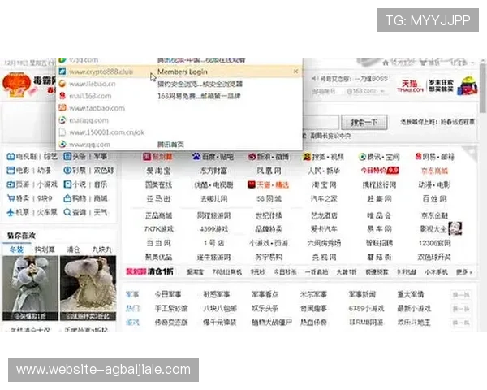Click the red lantern site logo
Screen dimensions: 487x390
[x=16, y=84]
